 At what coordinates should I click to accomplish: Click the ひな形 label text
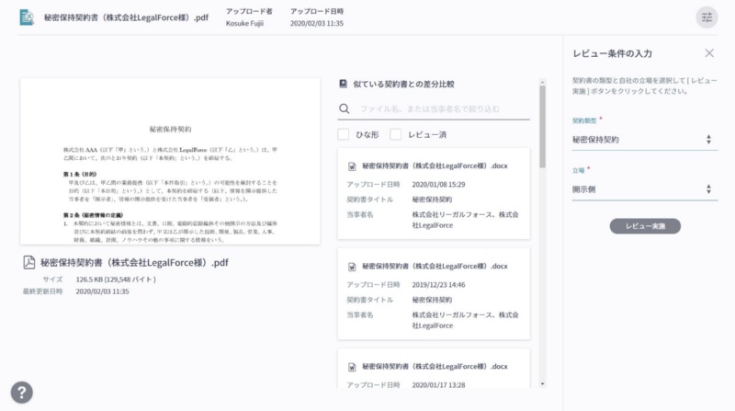tap(367, 134)
